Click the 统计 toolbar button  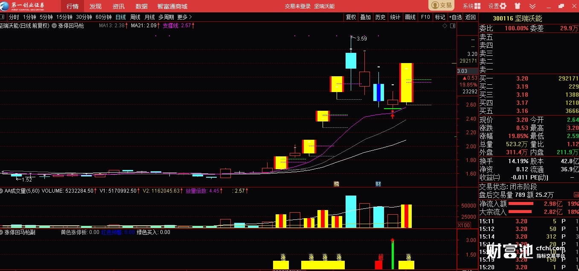pyautogui.click(x=395, y=17)
